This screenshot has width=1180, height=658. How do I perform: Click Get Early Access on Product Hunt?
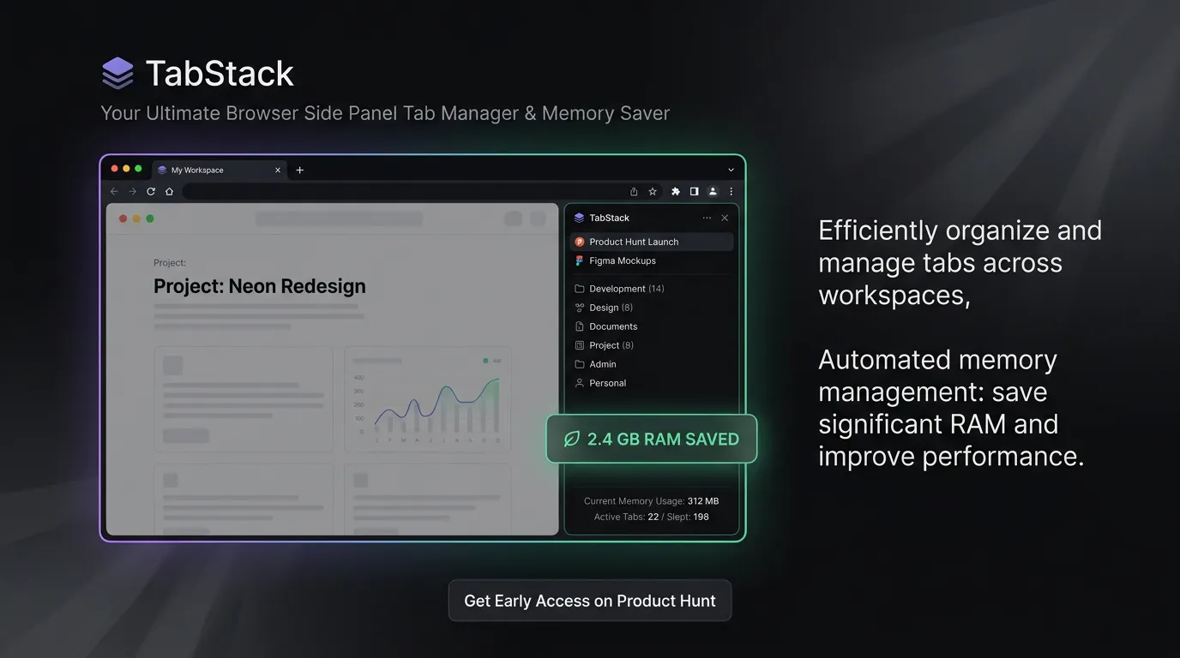click(590, 601)
